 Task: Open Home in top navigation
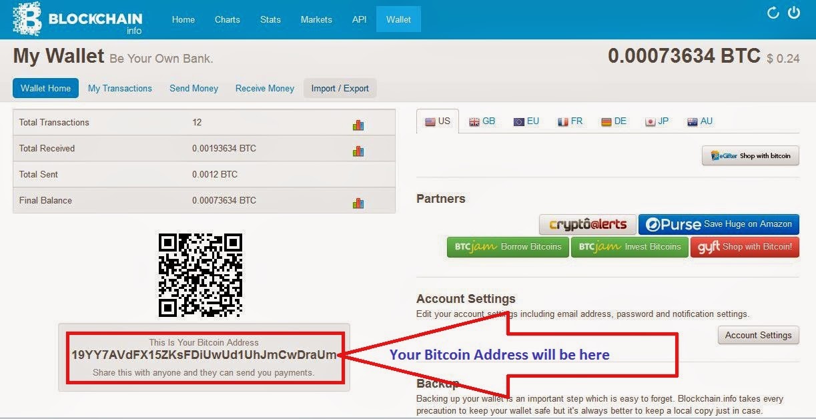pyautogui.click(x=183, y=19)
